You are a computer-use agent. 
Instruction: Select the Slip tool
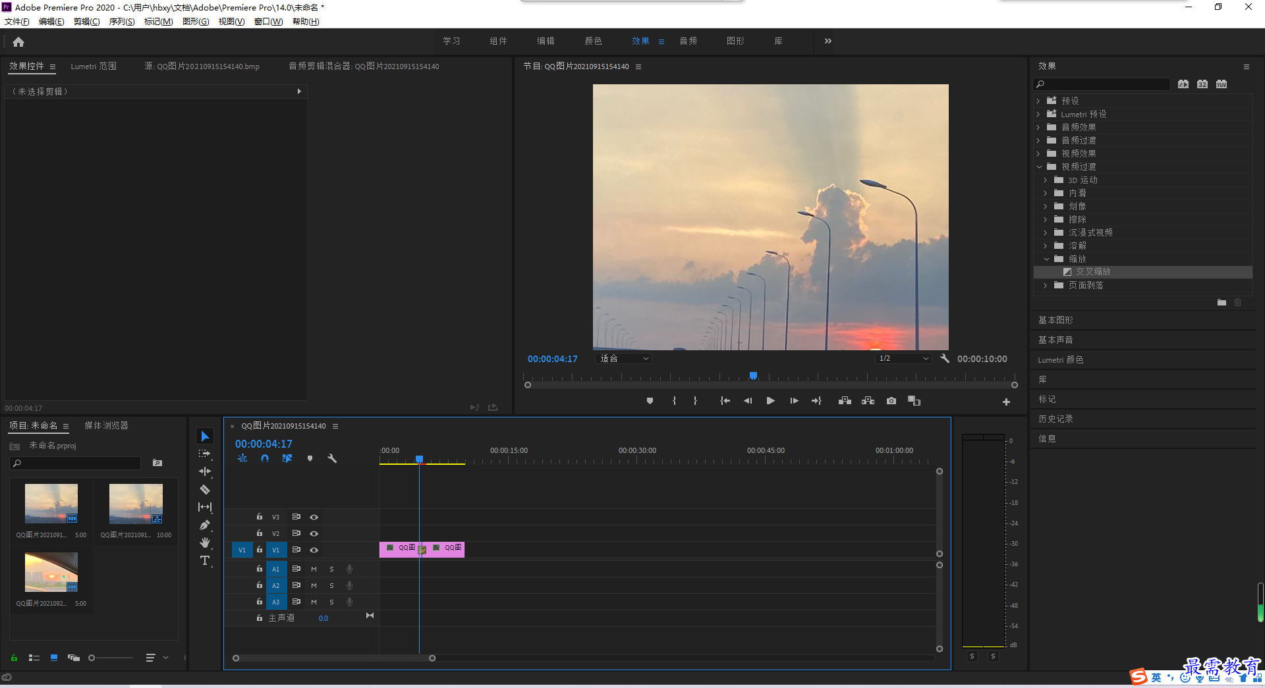coord(205,507)
